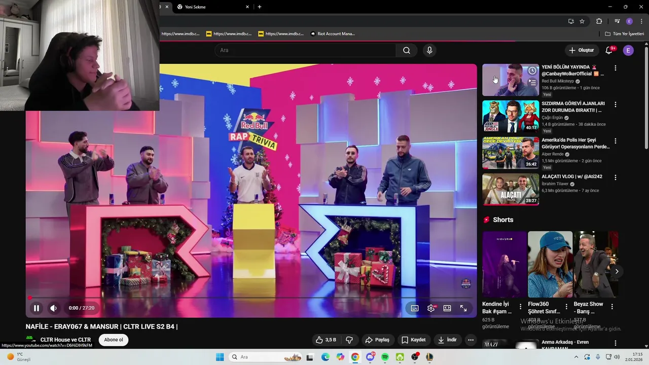Launch Microsoft Edge from the taskbar

[326, 357]
